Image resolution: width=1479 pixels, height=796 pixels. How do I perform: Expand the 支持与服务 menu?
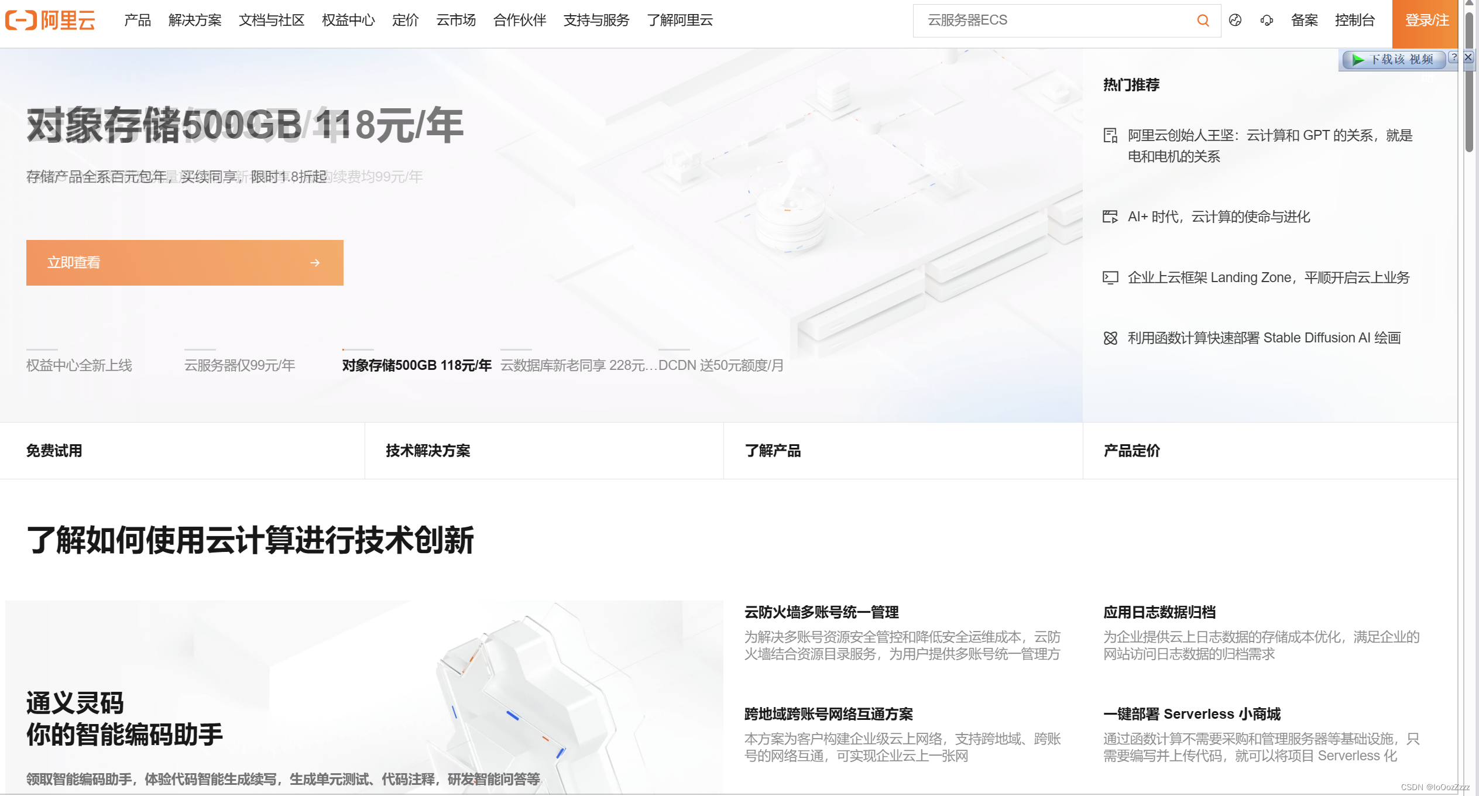coord(596,20)
